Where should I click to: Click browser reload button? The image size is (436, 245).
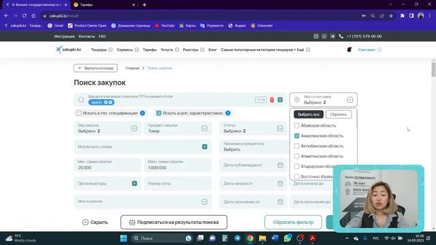25,16
